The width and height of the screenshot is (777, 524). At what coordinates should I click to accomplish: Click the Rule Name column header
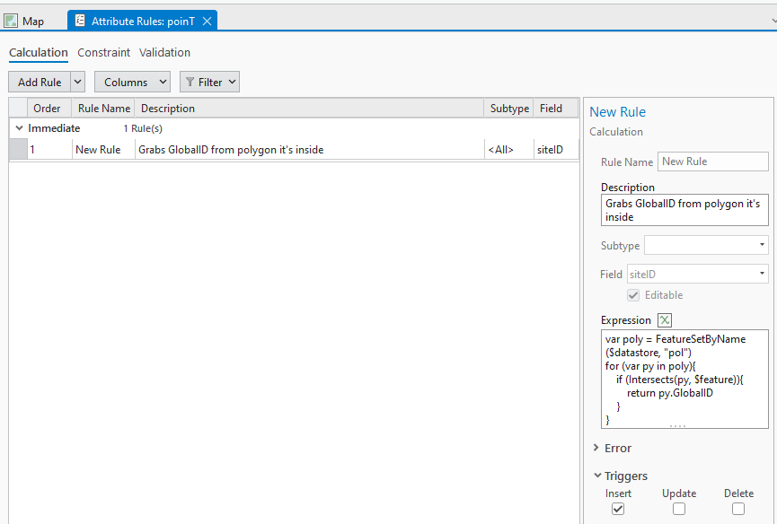click(x=103, y=108)
